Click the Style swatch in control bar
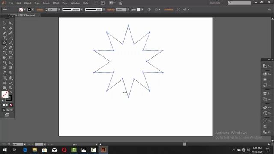Screen dimensions: 274x154 pos(139,9)
